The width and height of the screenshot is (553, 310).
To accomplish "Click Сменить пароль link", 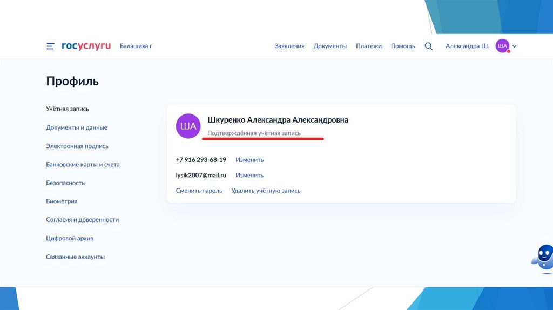I will (199, 191).
